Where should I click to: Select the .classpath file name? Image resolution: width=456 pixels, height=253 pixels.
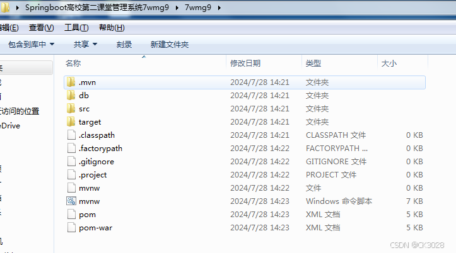96,135
